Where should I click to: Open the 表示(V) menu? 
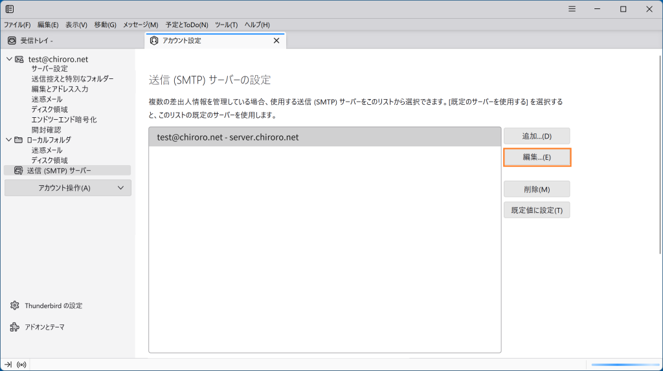[x=76, y=25]
